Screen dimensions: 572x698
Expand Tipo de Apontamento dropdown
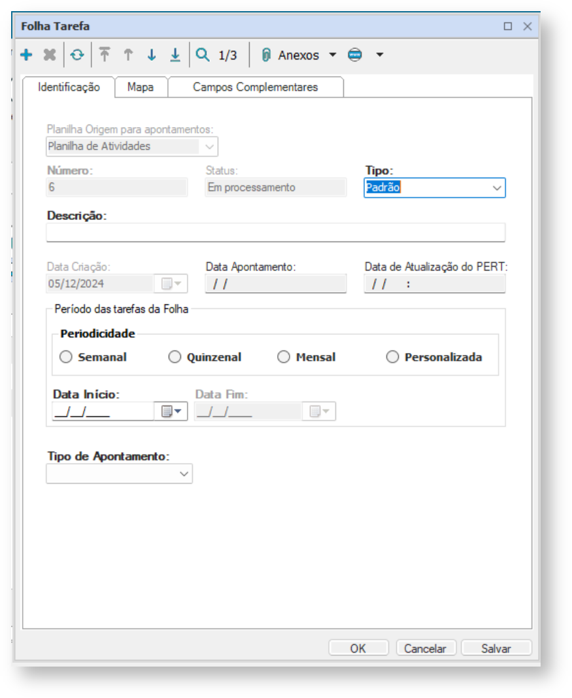(x=184, y=474)
